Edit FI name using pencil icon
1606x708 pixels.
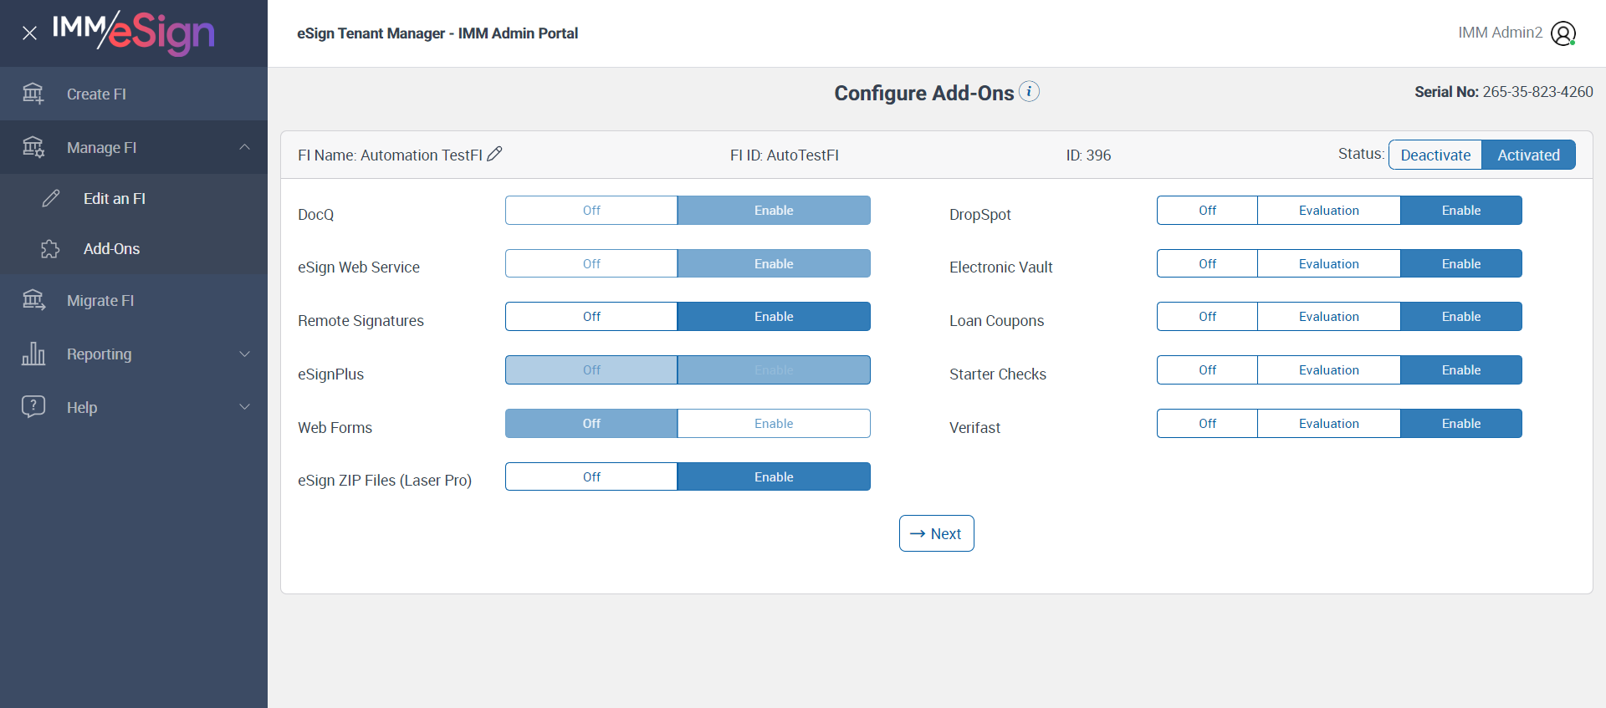pos(495,154)
